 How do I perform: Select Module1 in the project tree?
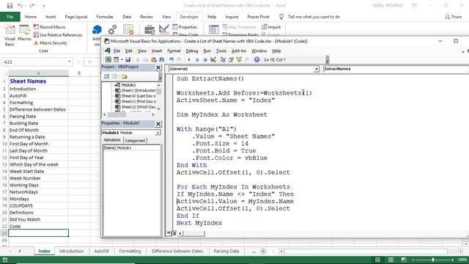tap(128, 85)
